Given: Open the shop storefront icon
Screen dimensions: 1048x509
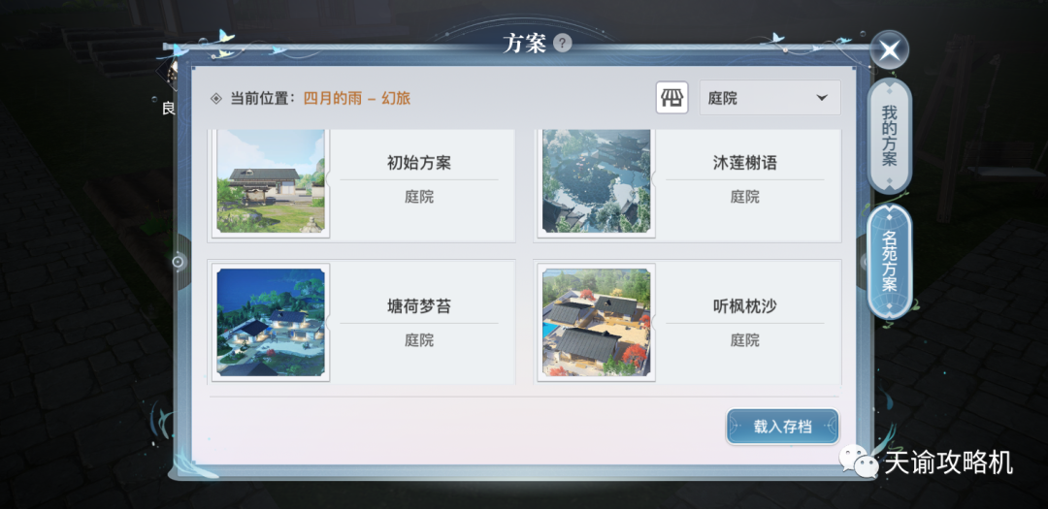Looking at the screenshot, I should 671,98.
